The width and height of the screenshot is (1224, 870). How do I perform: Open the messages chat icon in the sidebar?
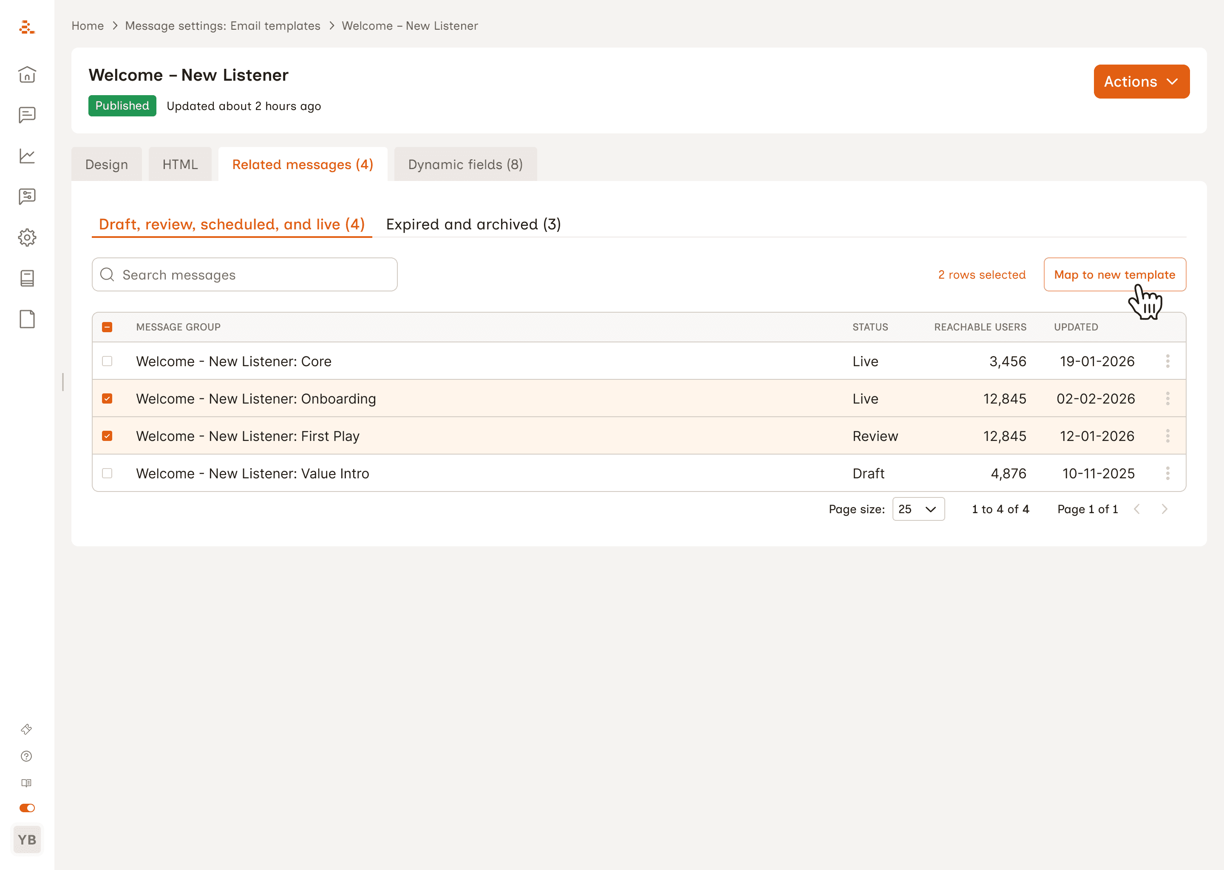27,115
